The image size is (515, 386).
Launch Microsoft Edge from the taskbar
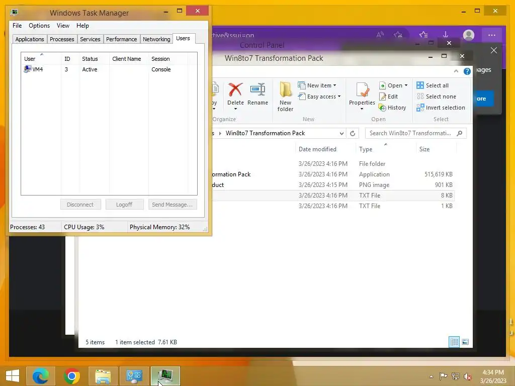coord(41,376)
